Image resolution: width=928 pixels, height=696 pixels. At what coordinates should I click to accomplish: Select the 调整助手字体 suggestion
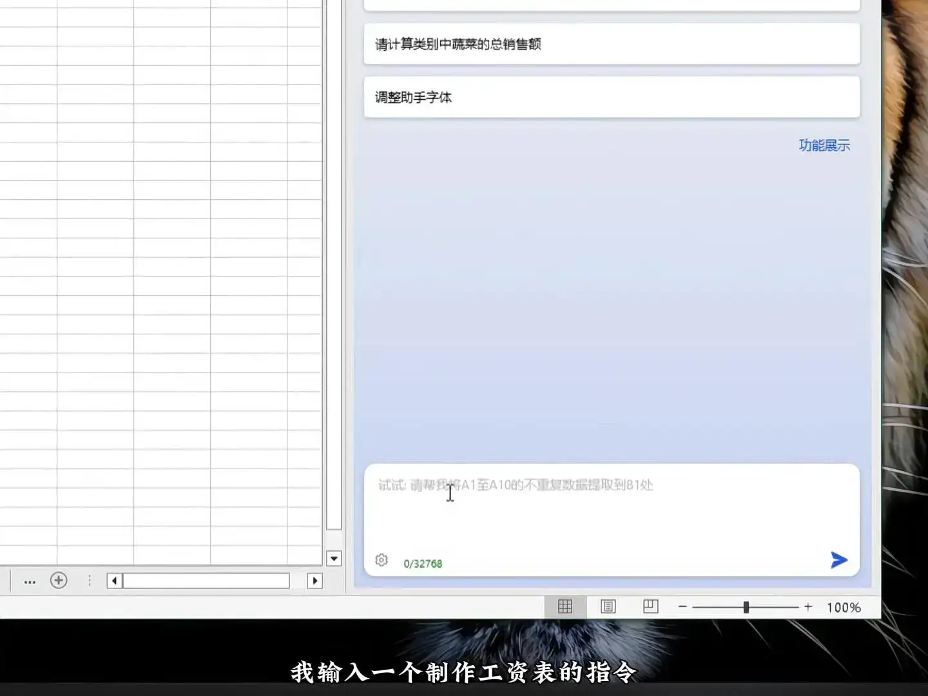(612, 97)
